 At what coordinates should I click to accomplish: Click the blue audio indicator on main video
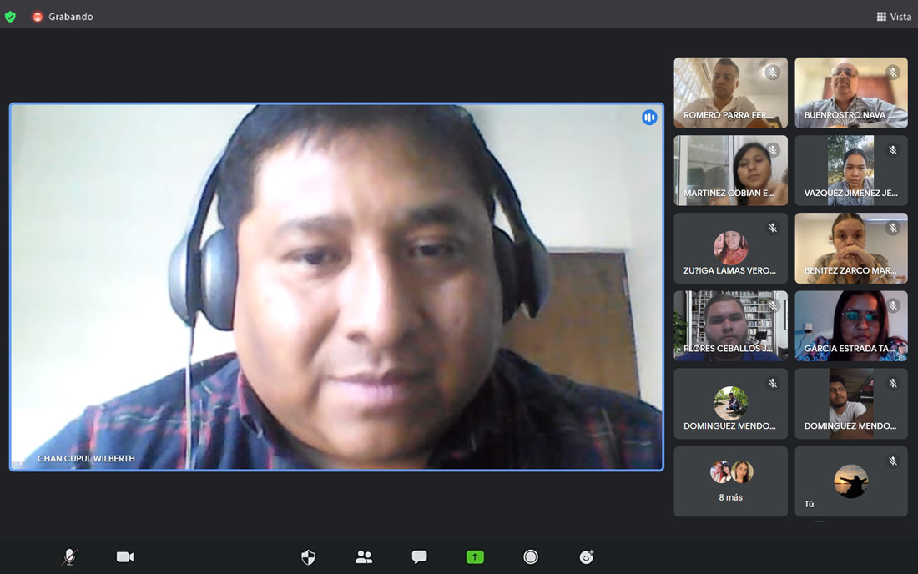click(649, 118)
